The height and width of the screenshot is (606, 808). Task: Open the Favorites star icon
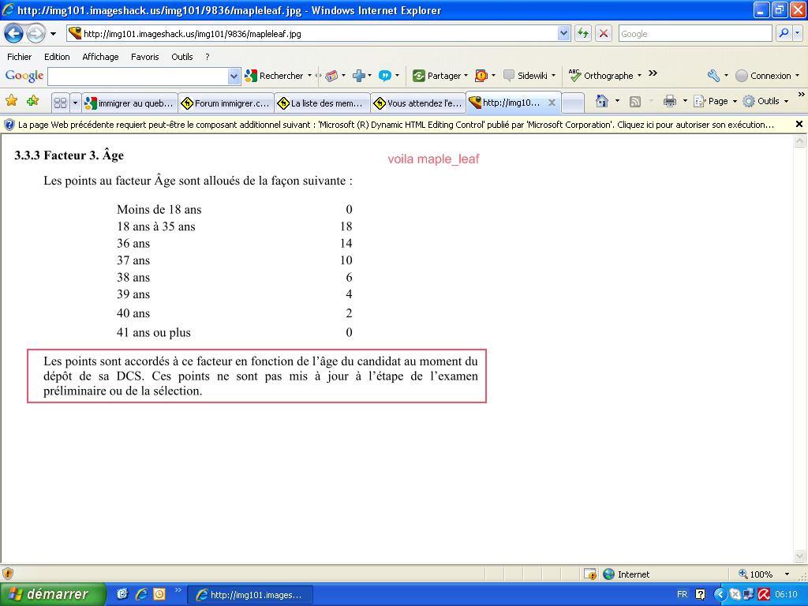pyautogui.click(x=11, y=101)
